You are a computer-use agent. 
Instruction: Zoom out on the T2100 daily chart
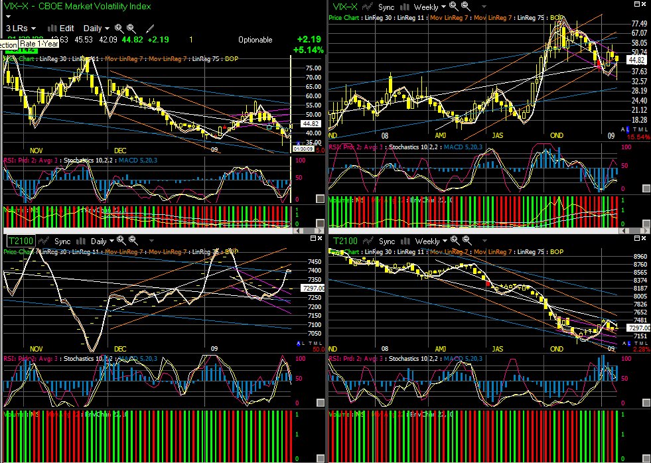pyautogui.click(x=133, y=240)
